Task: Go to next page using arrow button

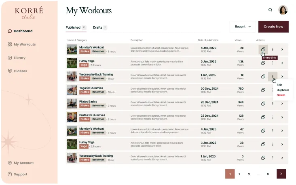Action: (x=281, y=174)
